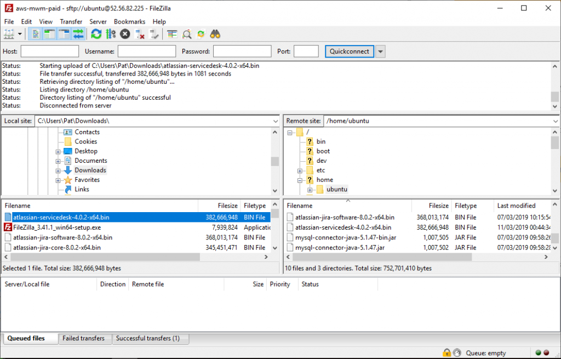
Task: Click the speed limits icon in status bar
Action: [457, 352]
